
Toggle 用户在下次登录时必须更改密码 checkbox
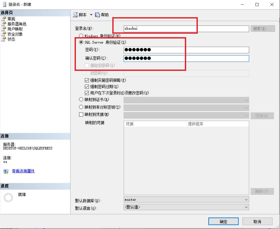[x=87, y=93]
